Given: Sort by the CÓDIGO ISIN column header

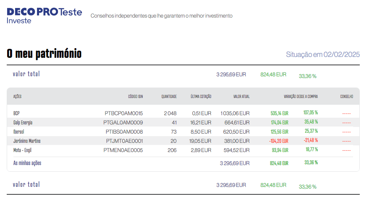Looking at the screenshot, I should pos(135,97).
